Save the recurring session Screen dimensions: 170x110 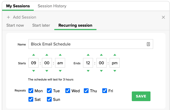click(x=141, y=96)
